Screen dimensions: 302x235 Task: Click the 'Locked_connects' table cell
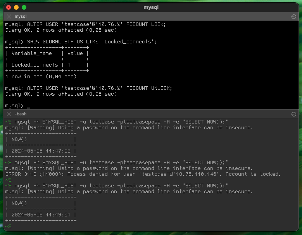pos(35,65)
